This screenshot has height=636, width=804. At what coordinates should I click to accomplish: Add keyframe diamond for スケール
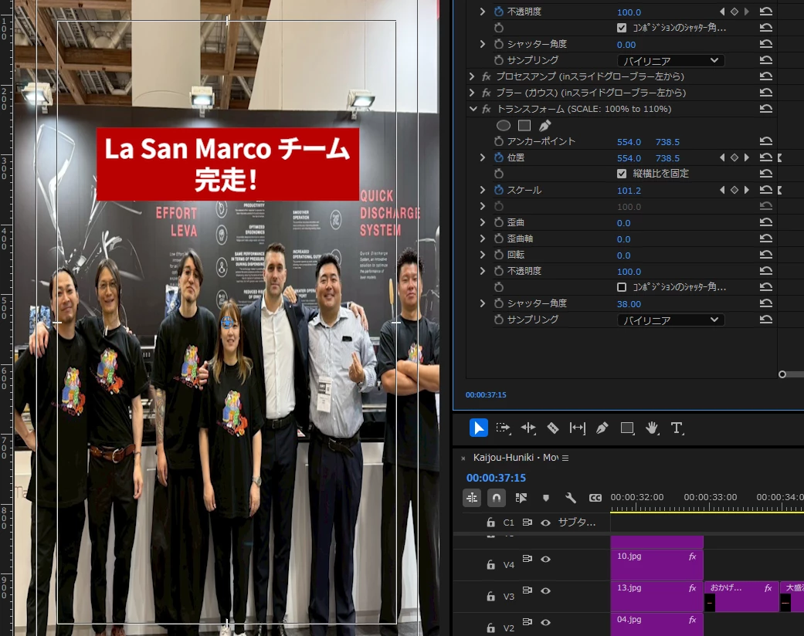pos(734,190)
